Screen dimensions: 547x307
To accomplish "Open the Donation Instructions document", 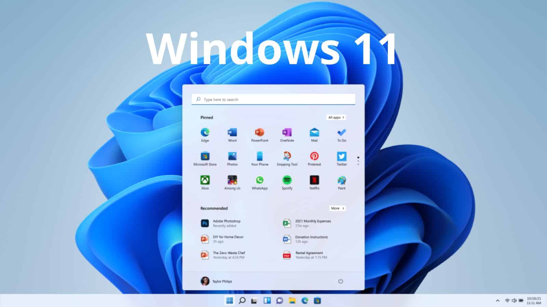I will (x=305, y=239).
